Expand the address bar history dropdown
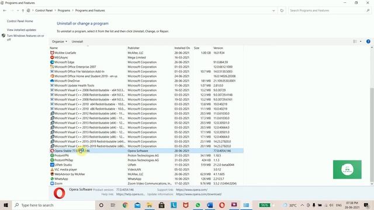 click(x=273, y=10)
